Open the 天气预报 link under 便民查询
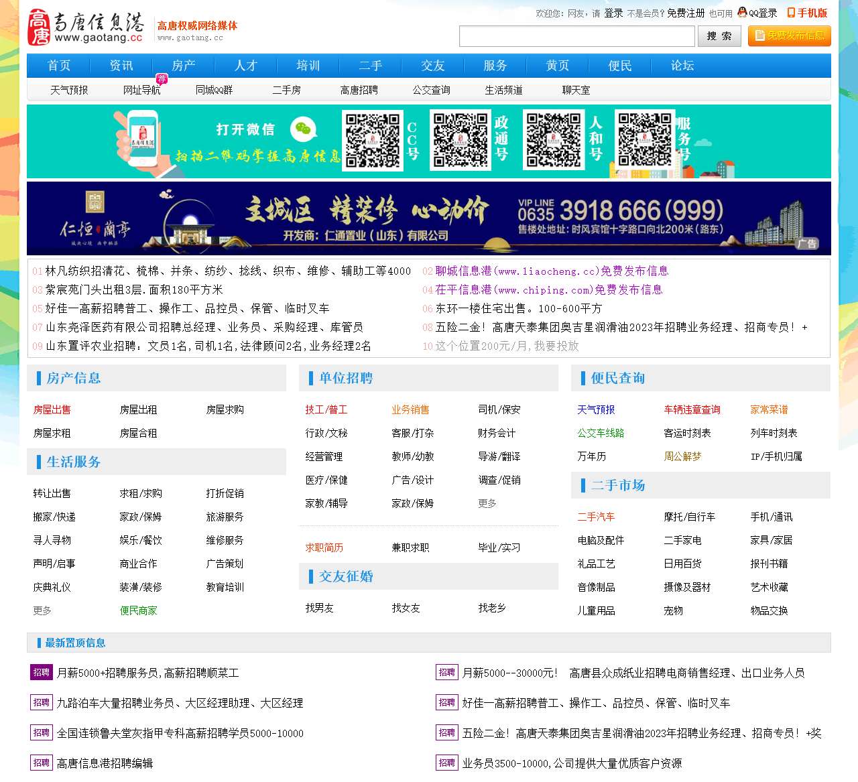Viewport: 858px width, 782px height. [x=596, y=409]
